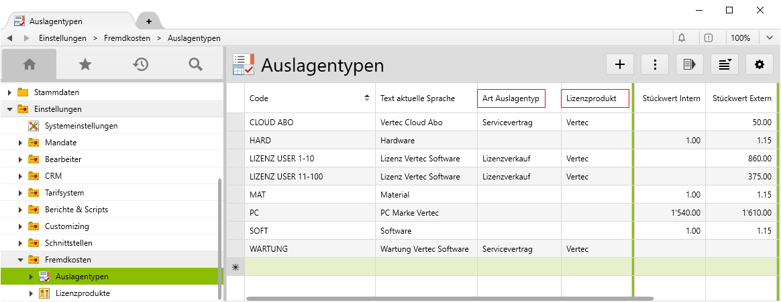781x302 pixels.
Task: Click Fremdkosten in breadcrumb path
Action: 127,38
